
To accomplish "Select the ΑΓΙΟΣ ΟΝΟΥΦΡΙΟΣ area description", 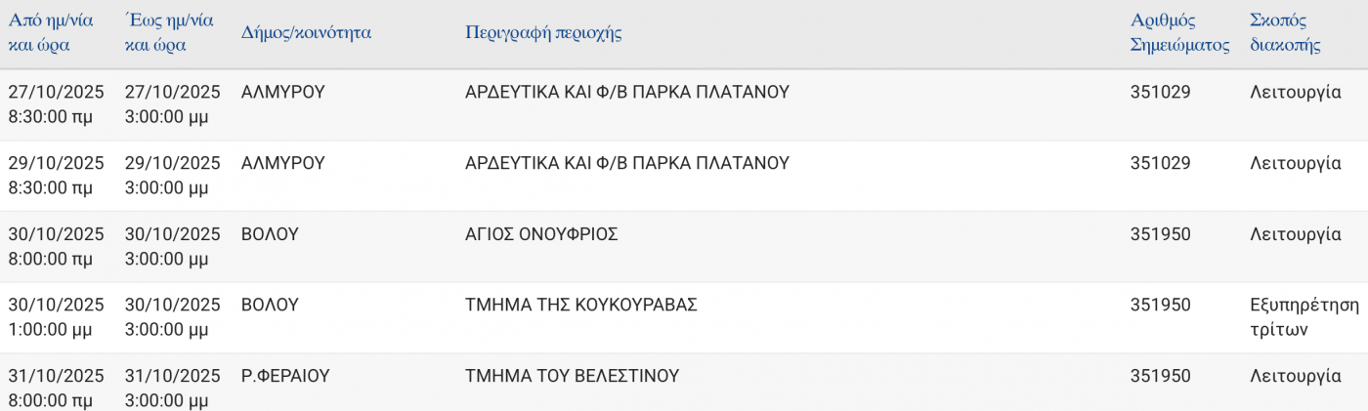I will pos(541,234).
